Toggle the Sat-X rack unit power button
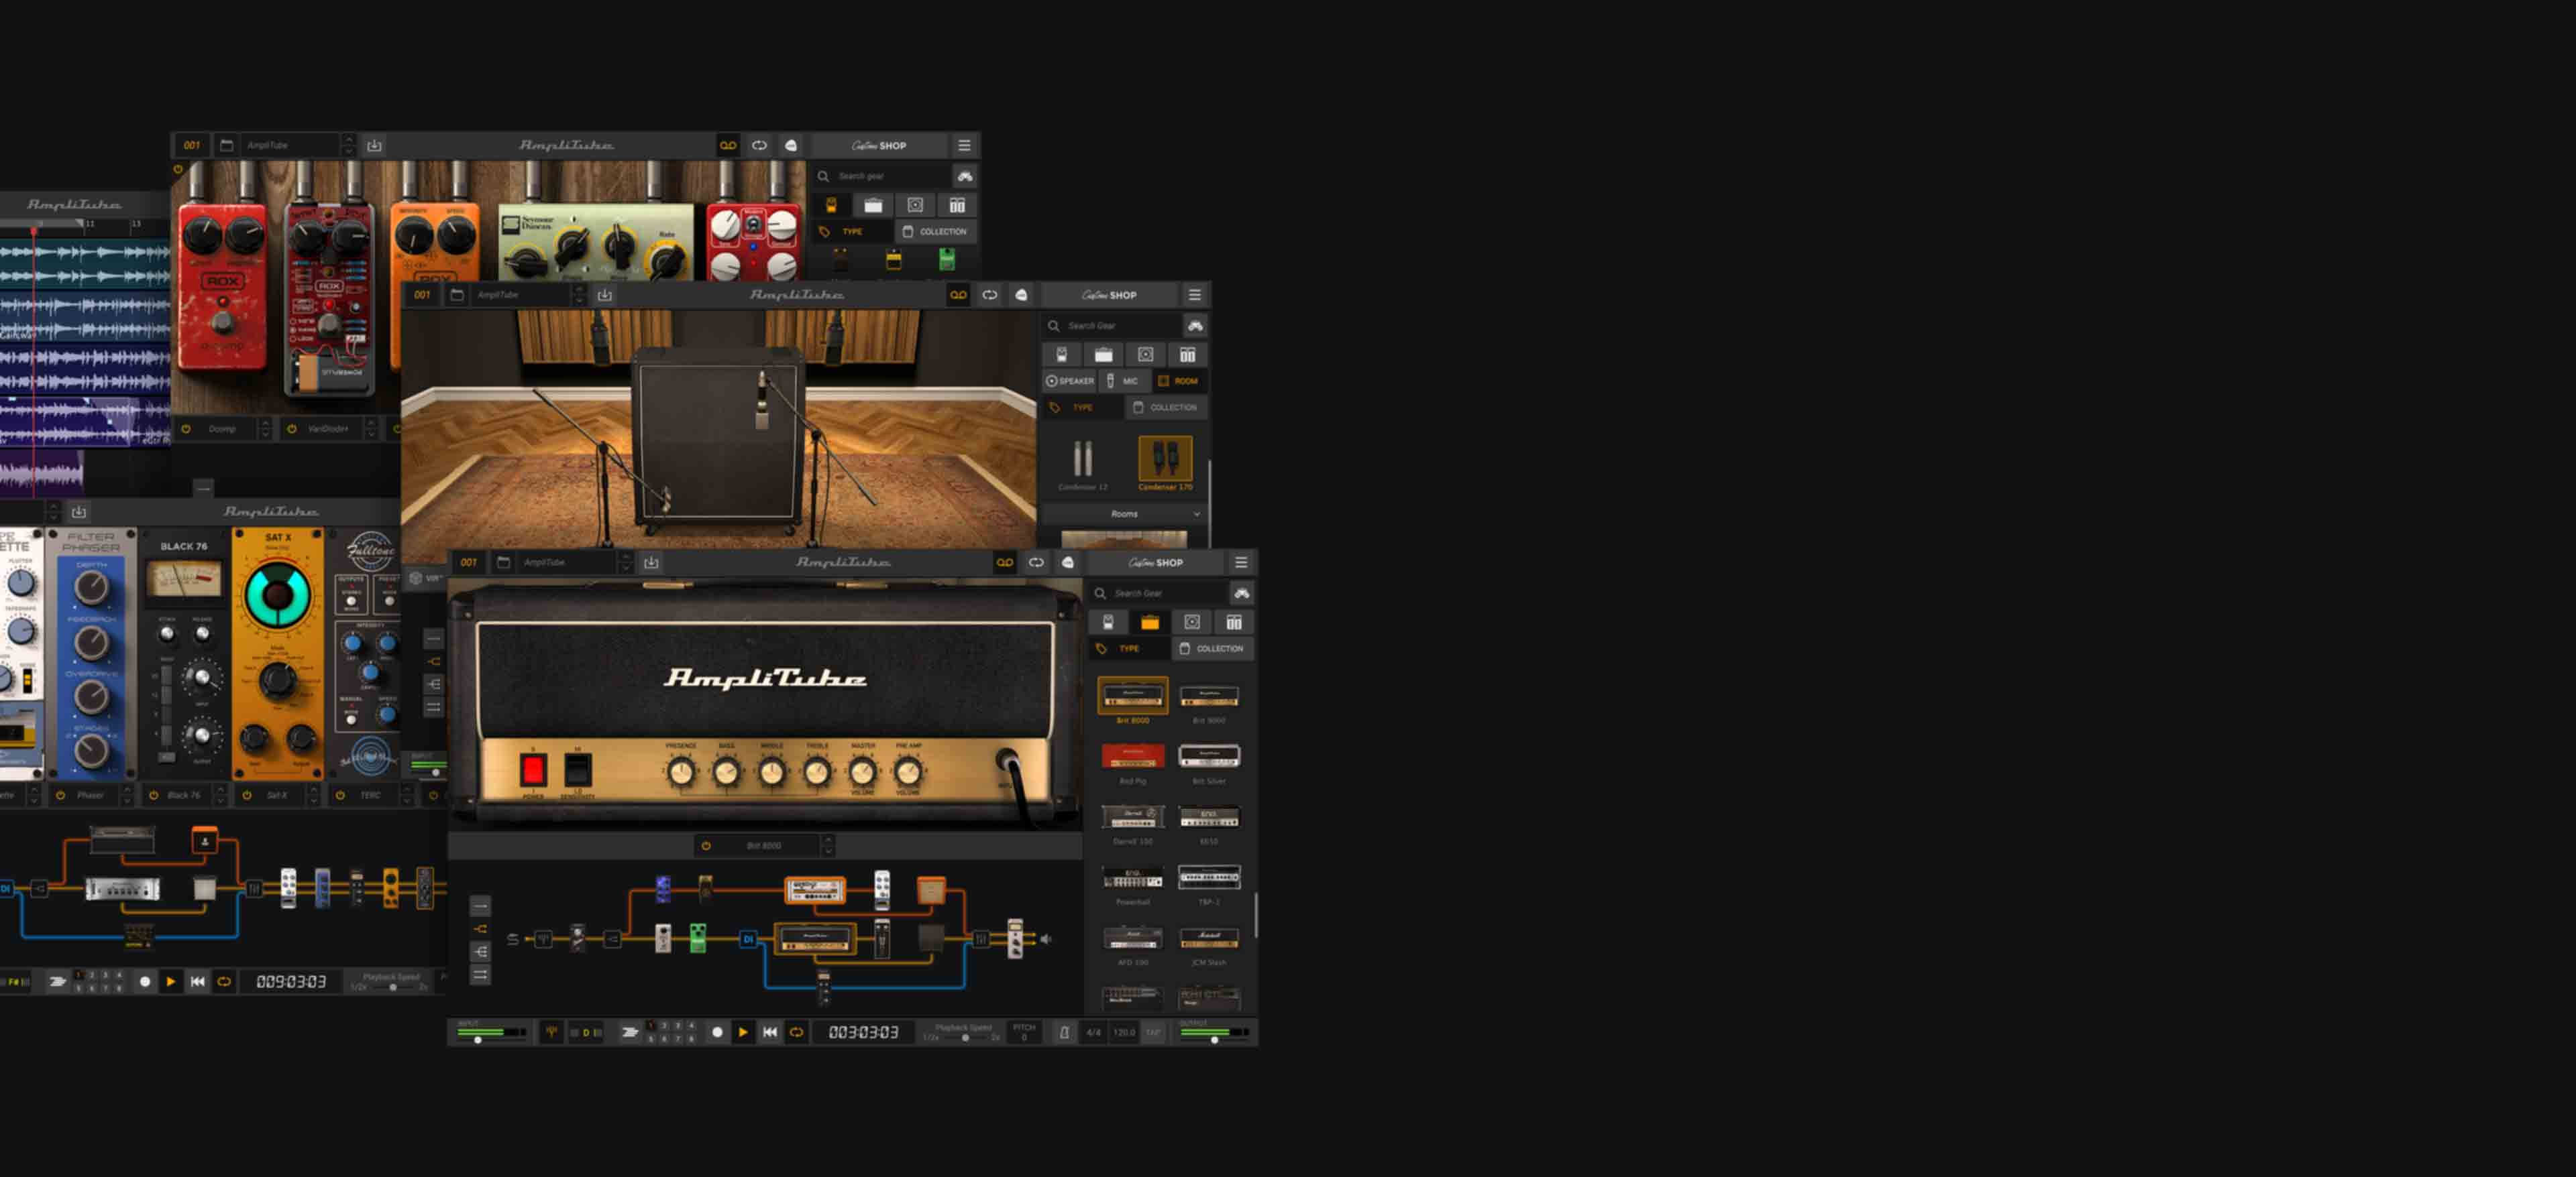The height and width of the screenshot is (1177, 2576). point(247,796)
